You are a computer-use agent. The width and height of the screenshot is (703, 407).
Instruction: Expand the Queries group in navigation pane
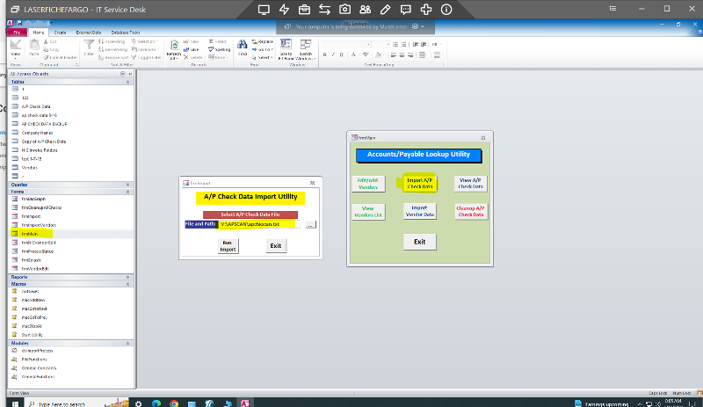[x=127, y=185]
